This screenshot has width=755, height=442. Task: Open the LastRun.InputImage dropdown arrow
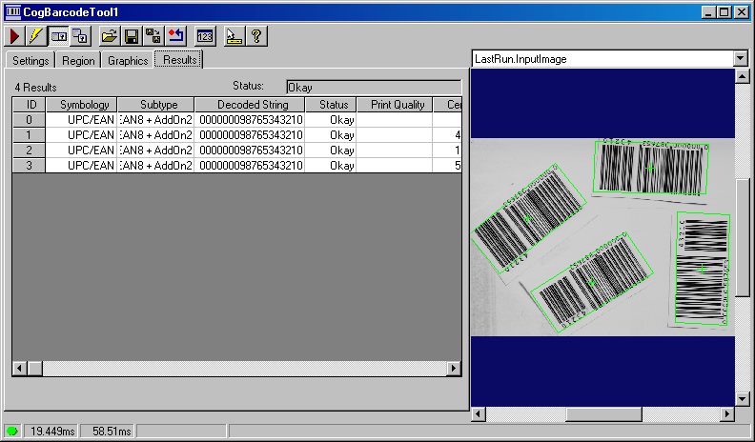point(741,59)
